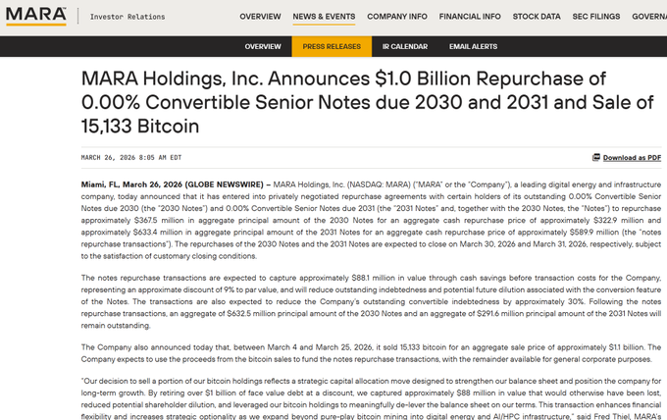Open the IR Calendar tab
Screen dimensions: 667x420
(404, 46)
